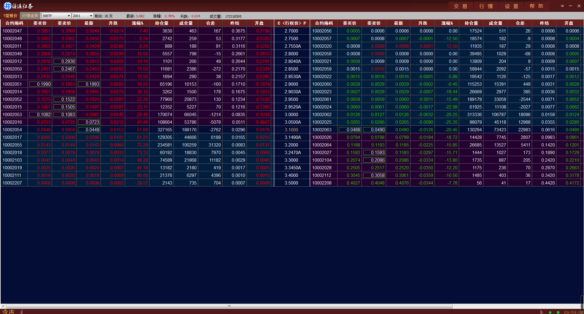Click the boxed bid price 0.1990

[x=40, y=84]
